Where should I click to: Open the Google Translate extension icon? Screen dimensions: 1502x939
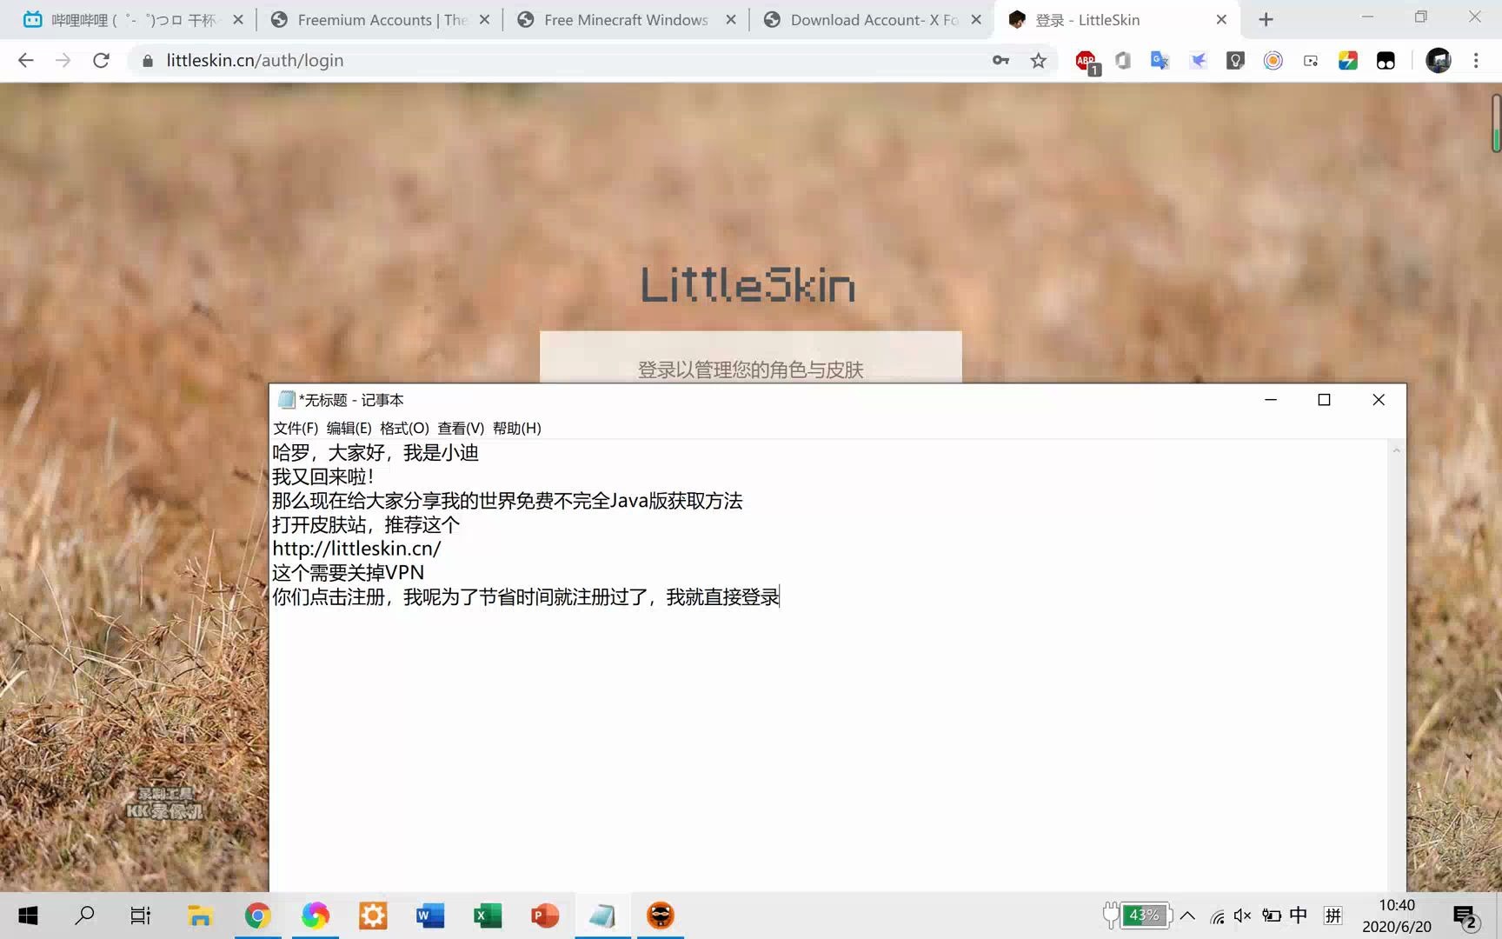pos(1160,60)
